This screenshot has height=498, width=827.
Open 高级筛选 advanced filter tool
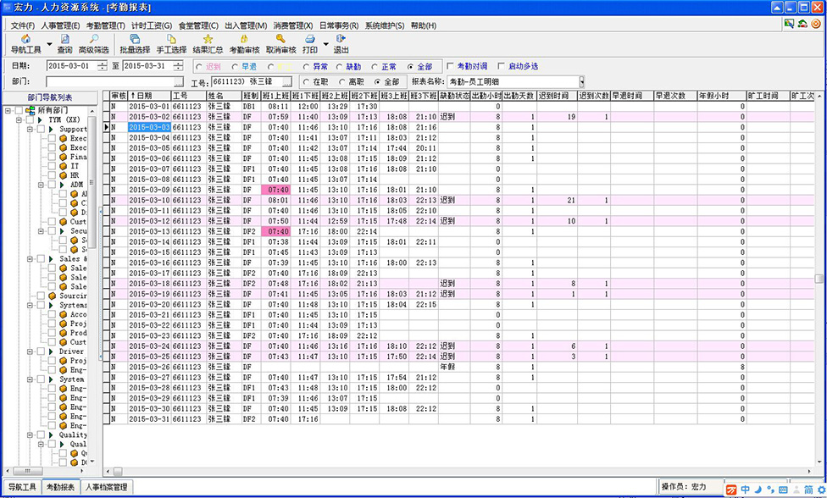[x=93, y=44]
